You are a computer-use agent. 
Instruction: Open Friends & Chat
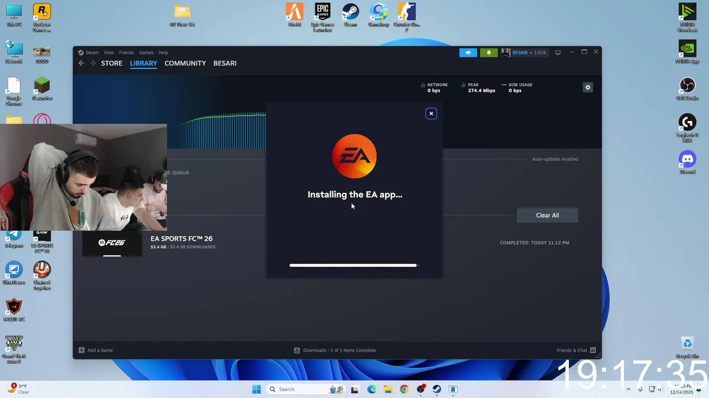coord(576,350)
